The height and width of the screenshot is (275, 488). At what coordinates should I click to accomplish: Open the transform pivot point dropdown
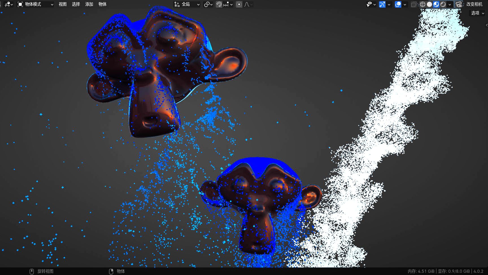click(x=208, y=4)
